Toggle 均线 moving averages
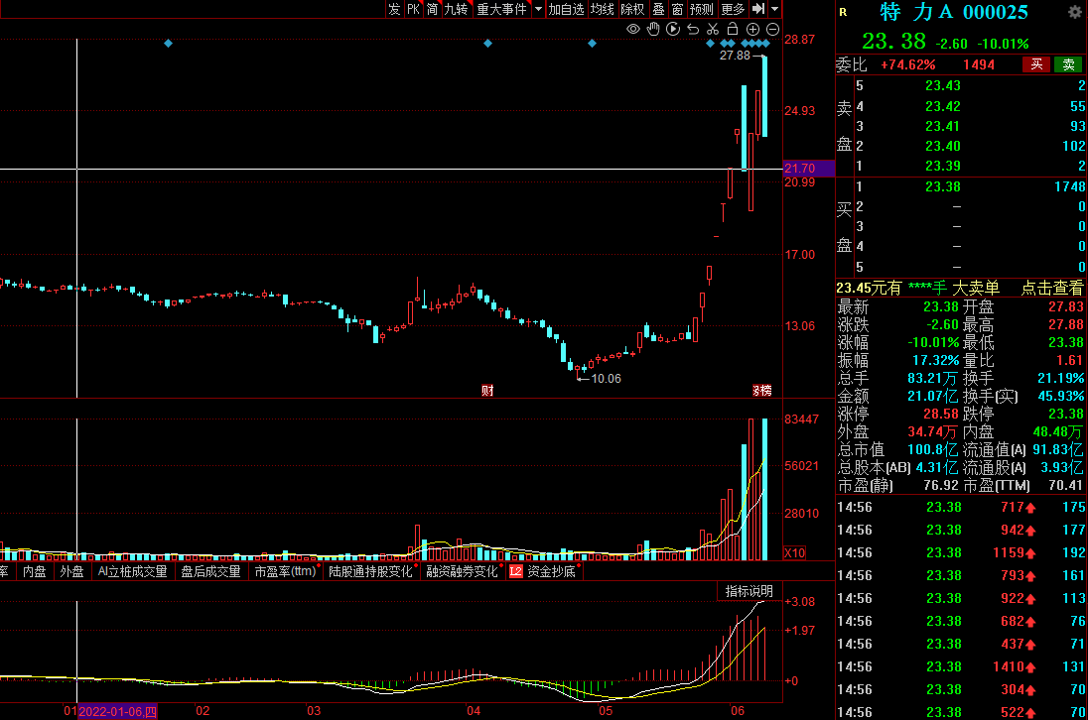The image size is (1088, 720). (x=603, y=9)
